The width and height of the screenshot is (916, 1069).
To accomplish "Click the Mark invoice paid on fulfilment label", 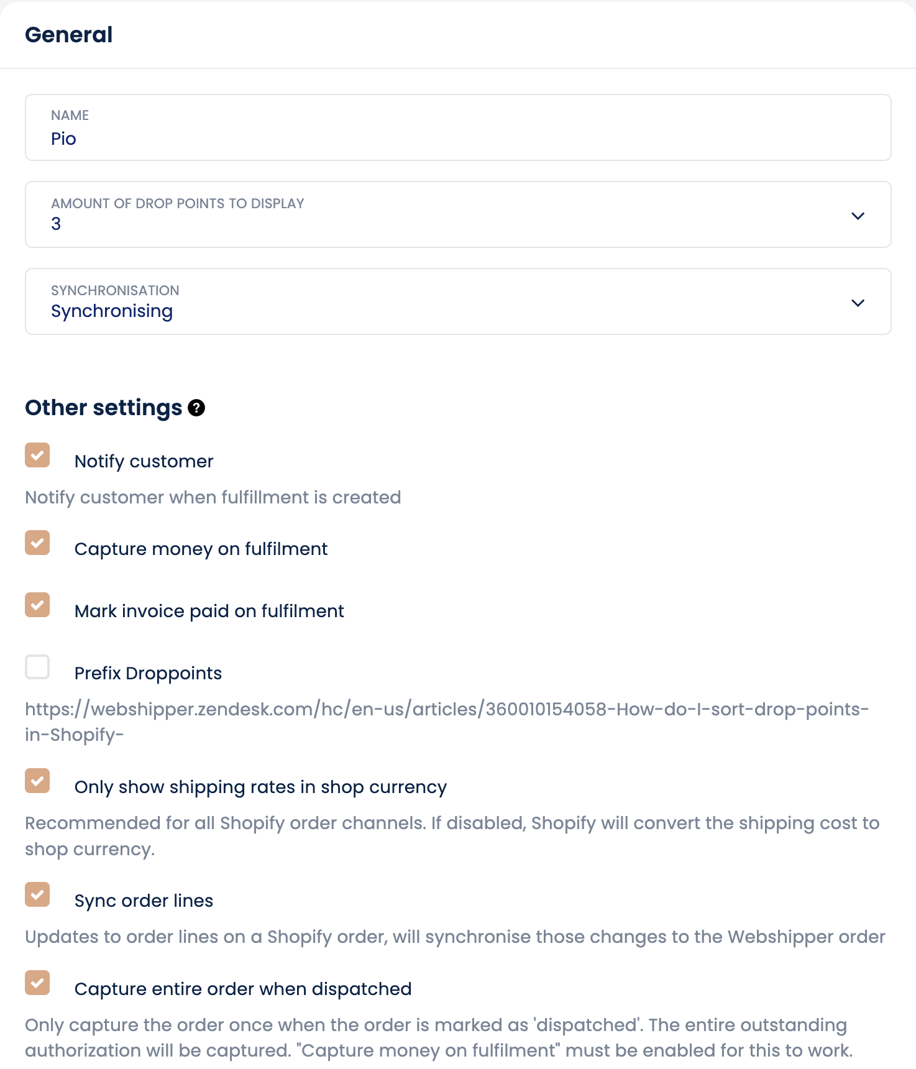I will point(209,611).
